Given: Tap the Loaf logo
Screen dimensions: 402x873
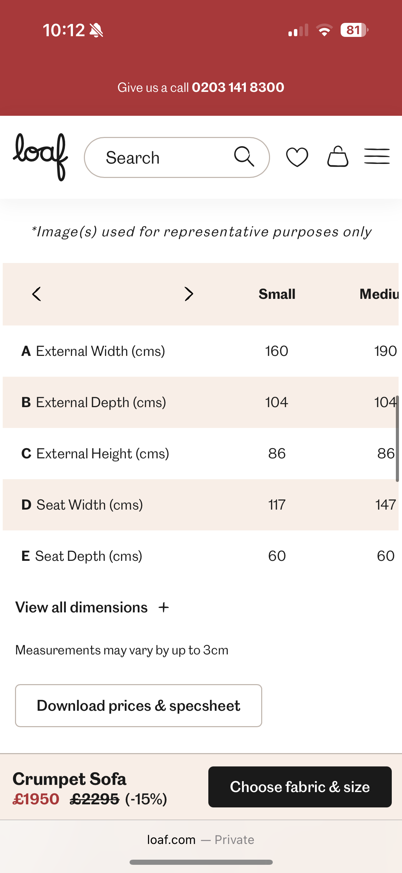Looking at the screenshot, I should [40, 157].
